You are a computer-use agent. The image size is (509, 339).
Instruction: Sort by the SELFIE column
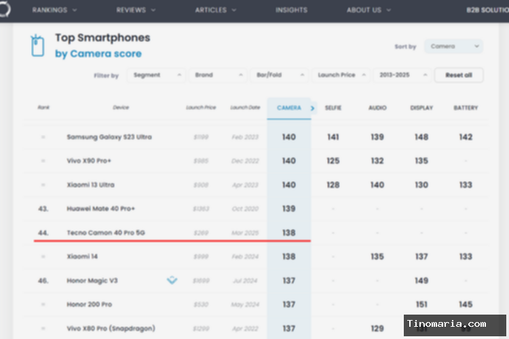coord(333,108)
